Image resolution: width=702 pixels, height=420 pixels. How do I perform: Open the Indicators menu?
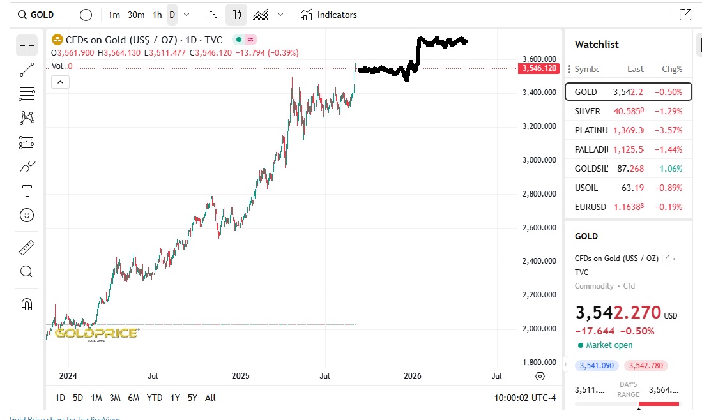coord(328,15)
